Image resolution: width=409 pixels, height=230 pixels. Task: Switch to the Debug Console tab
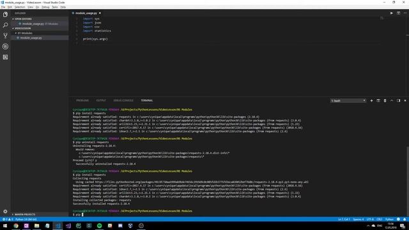(123, 101)
